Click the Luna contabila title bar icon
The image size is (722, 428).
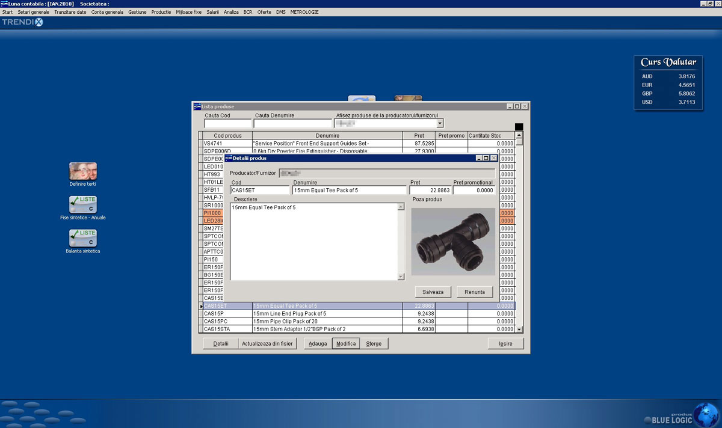(4, 3)
